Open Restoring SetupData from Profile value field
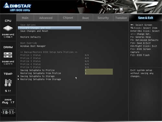 (x=99, y=73)
